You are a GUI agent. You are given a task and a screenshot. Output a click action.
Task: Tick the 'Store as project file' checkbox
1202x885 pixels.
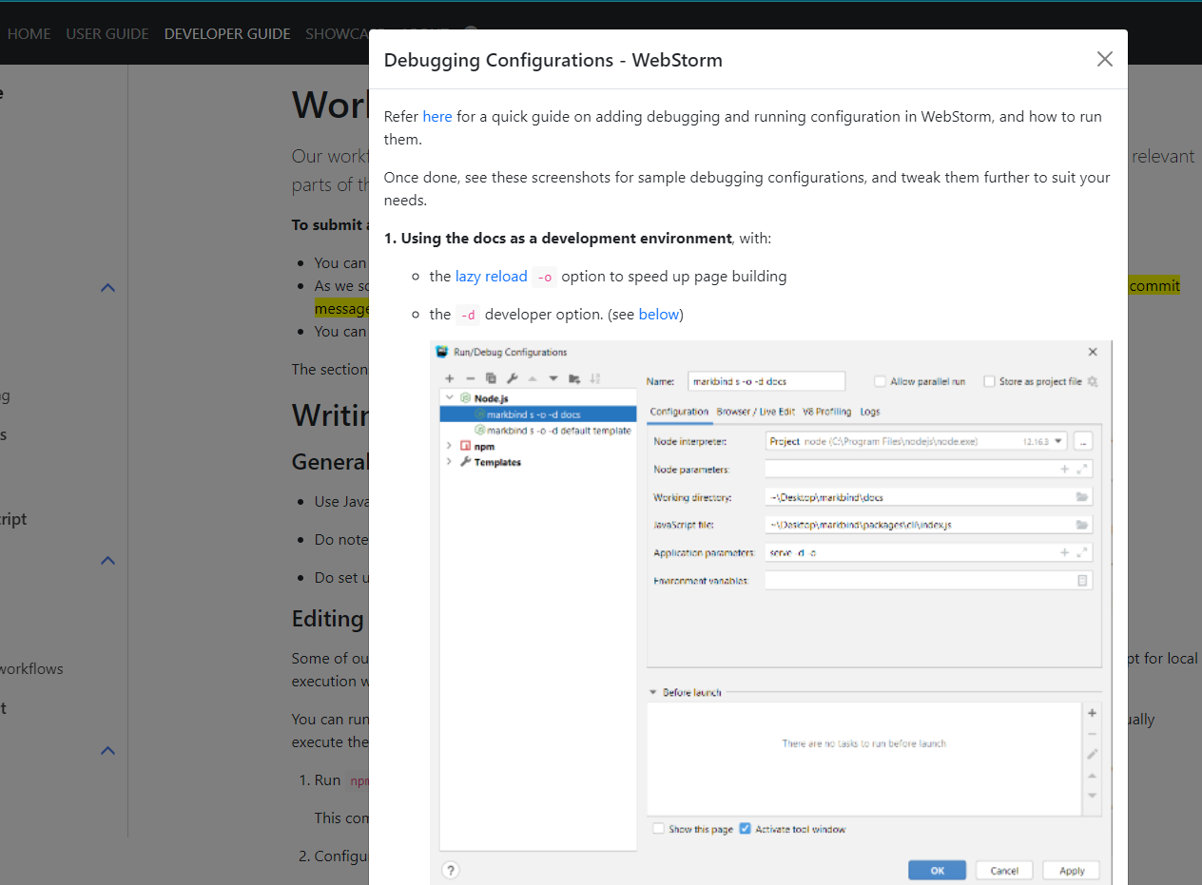click(990, 381)
